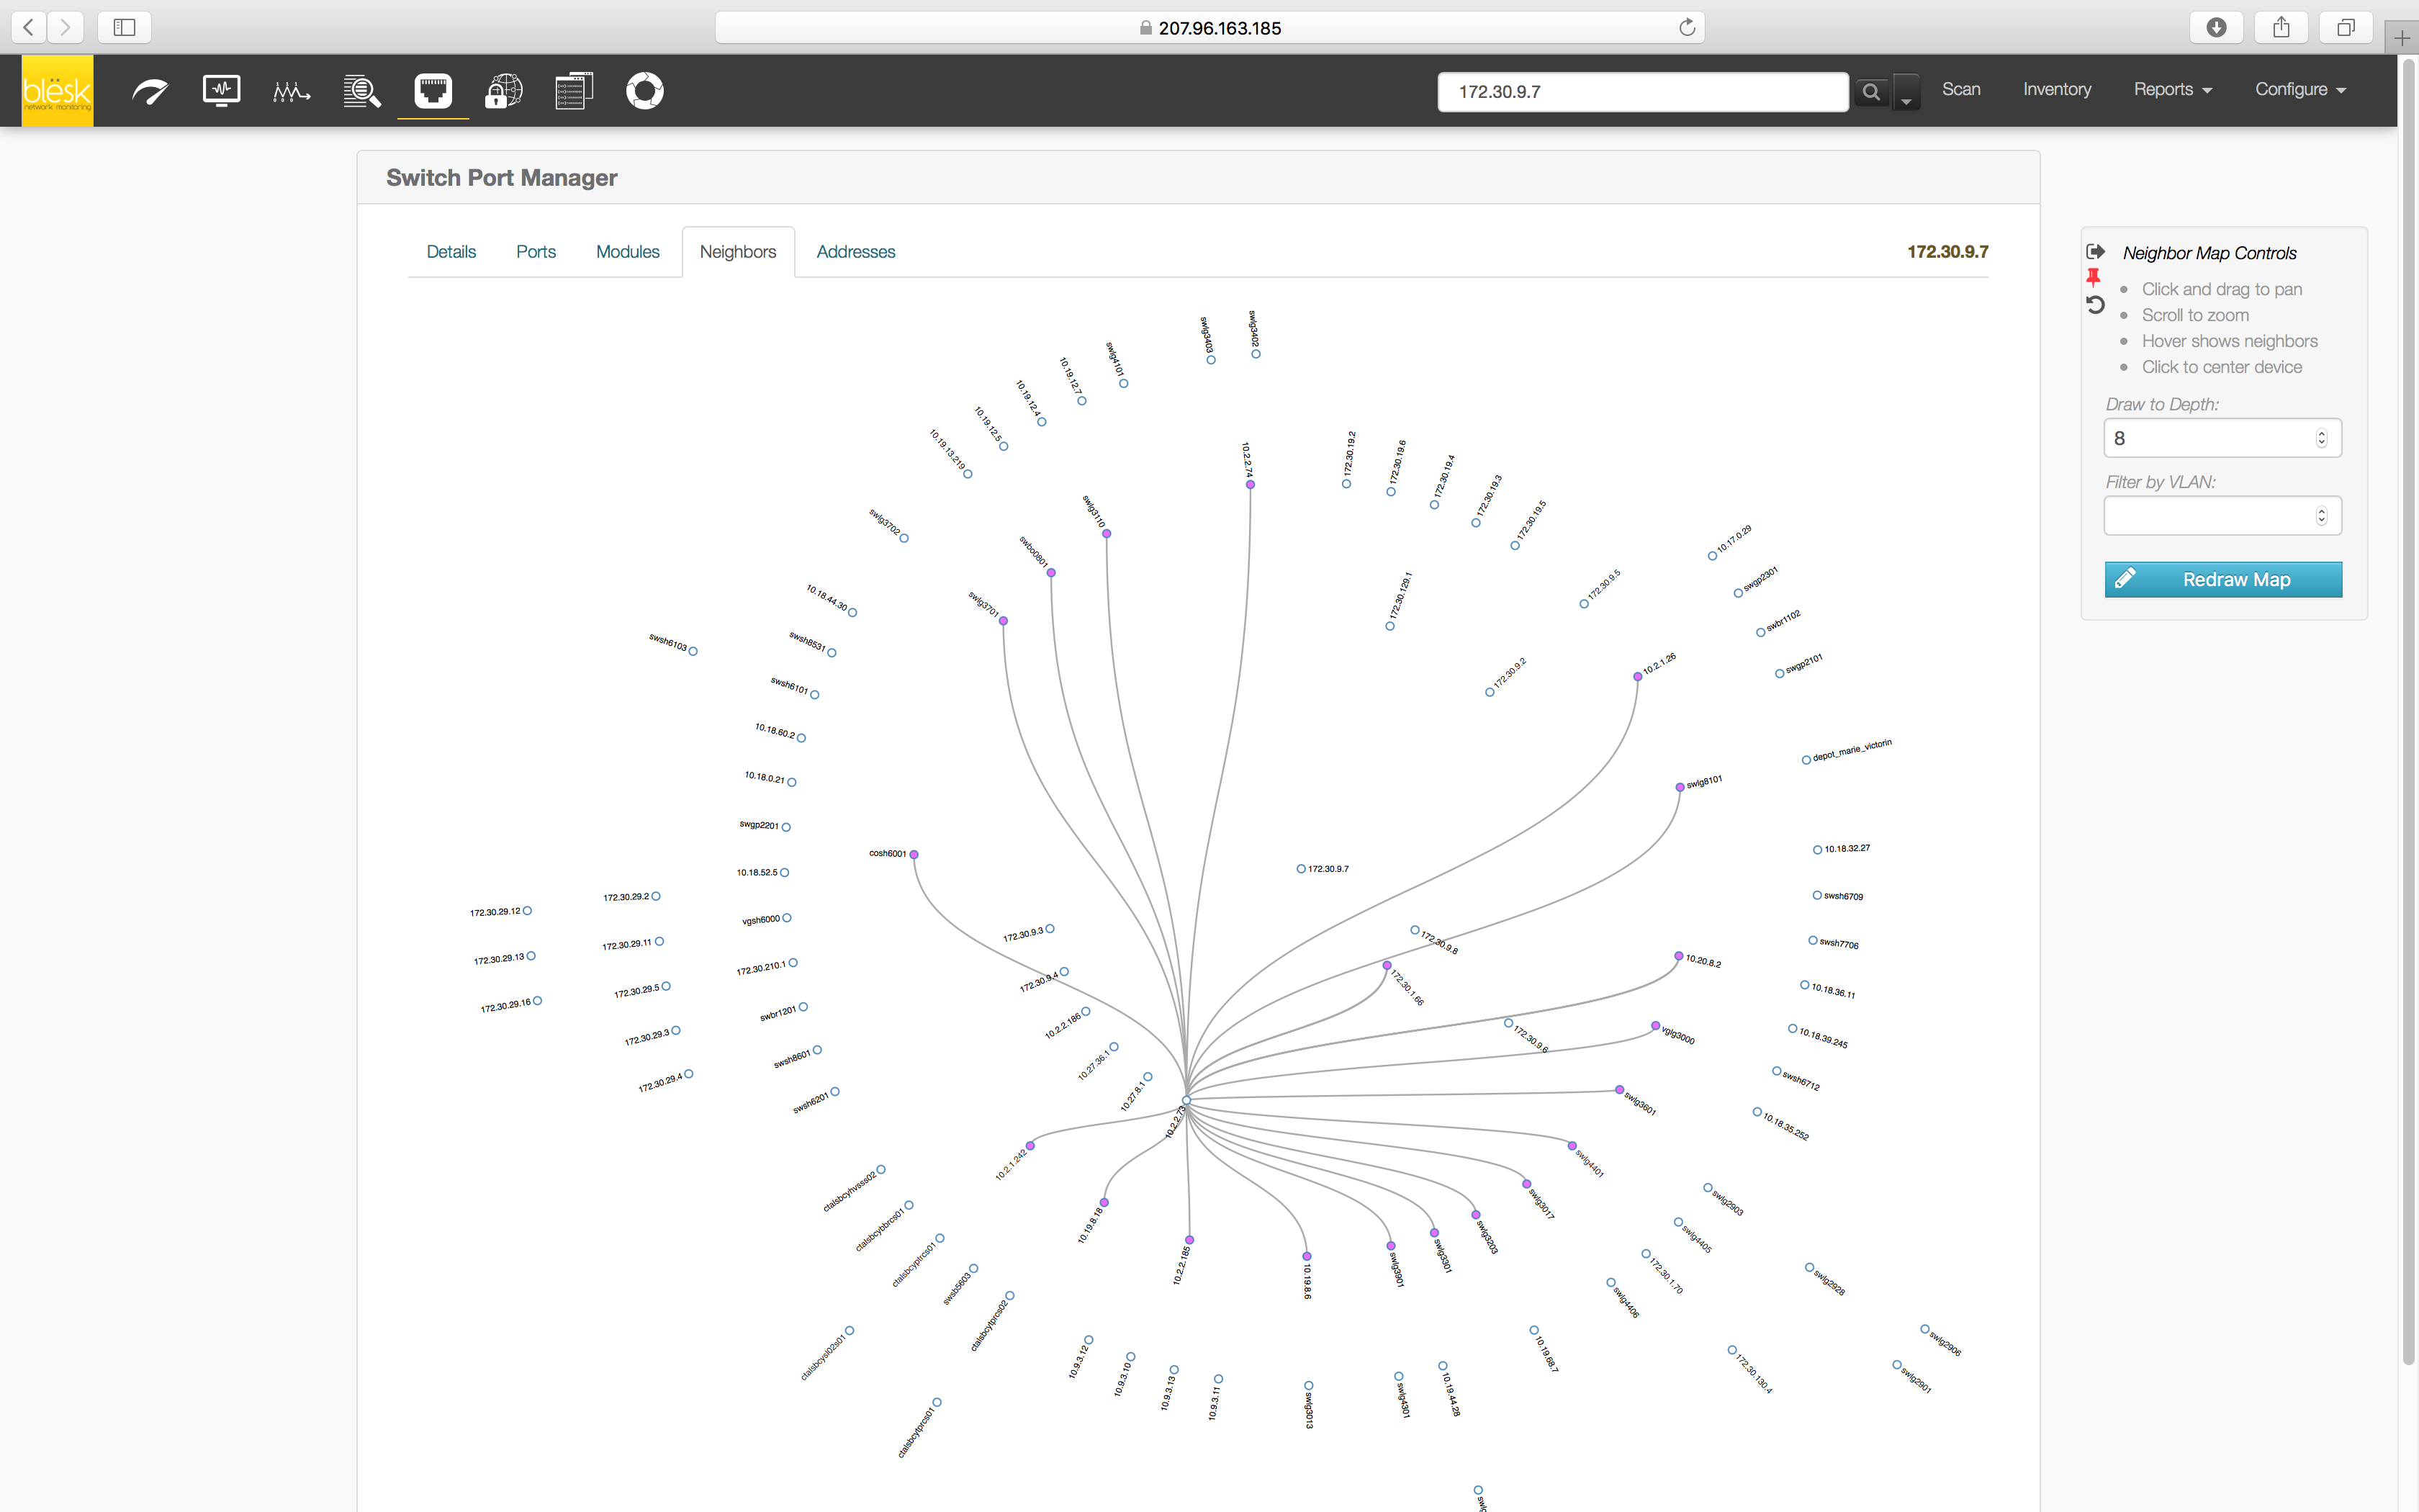Click the Redraw Map button
Screen dimensions: 2419x1512
[2222, 580]
